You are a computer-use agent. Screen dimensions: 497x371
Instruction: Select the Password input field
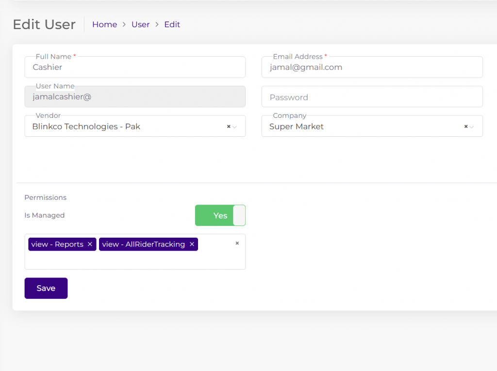click(372, 97)
